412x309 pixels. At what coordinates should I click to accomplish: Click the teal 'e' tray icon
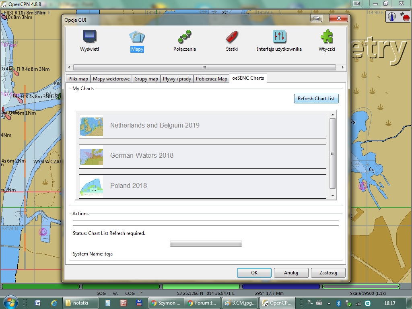coord(368,303)
